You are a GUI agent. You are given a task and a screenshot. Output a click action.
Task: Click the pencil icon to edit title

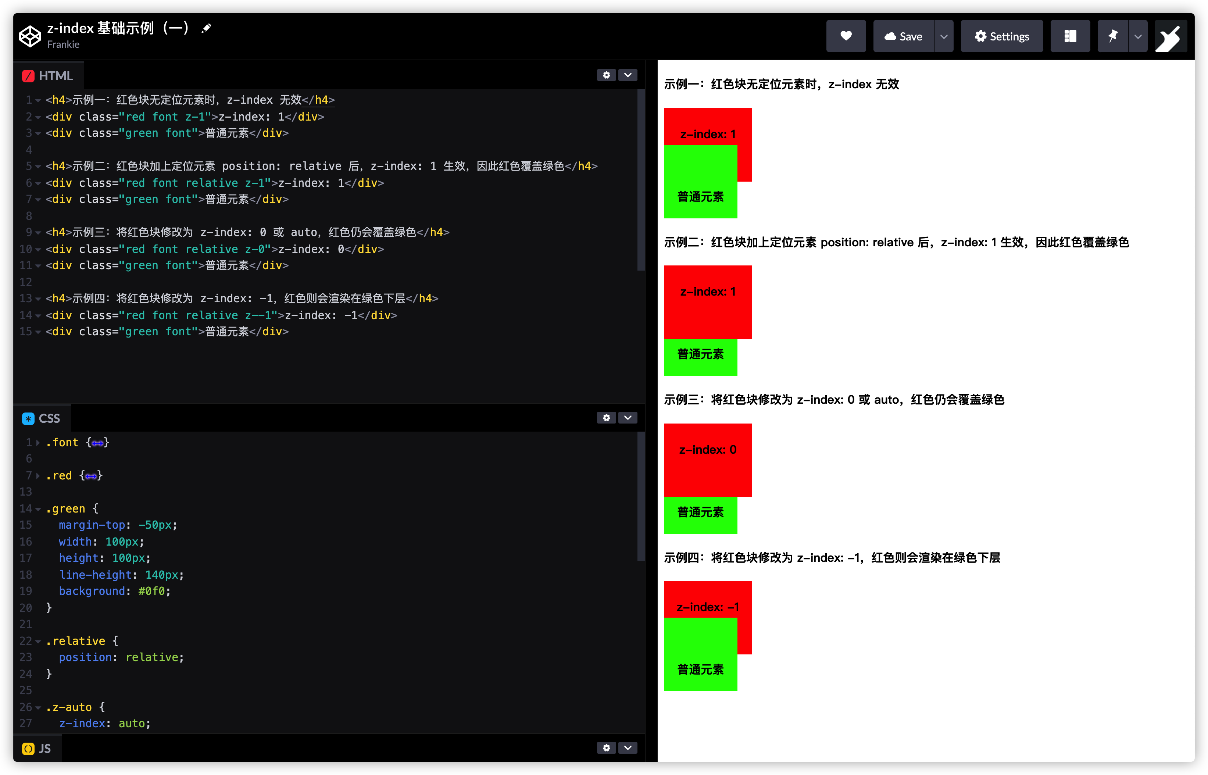[x=206, y=29]
